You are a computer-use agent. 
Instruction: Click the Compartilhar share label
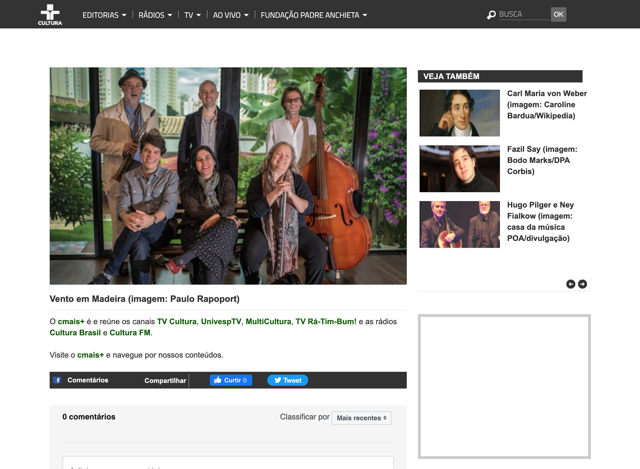tap(165, 380)
